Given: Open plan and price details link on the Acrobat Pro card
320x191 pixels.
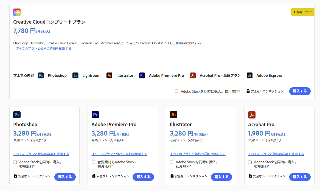Looking at the screenshot, I should point(276,154).
